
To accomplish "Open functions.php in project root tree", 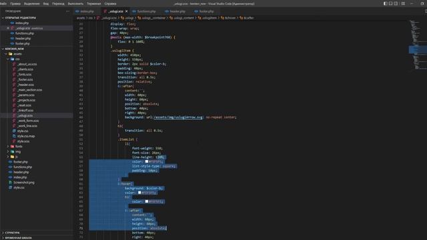I will [x=23, y=167].
